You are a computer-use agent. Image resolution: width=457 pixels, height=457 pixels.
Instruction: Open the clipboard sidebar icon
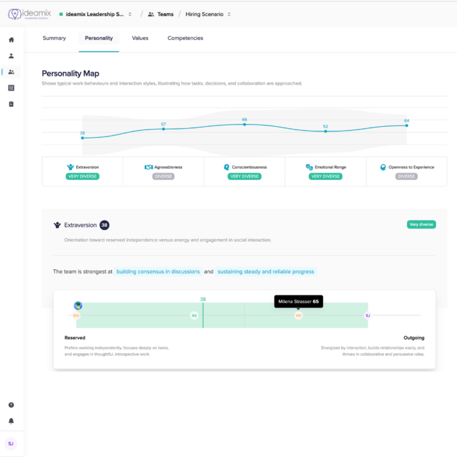coord(11,104)
